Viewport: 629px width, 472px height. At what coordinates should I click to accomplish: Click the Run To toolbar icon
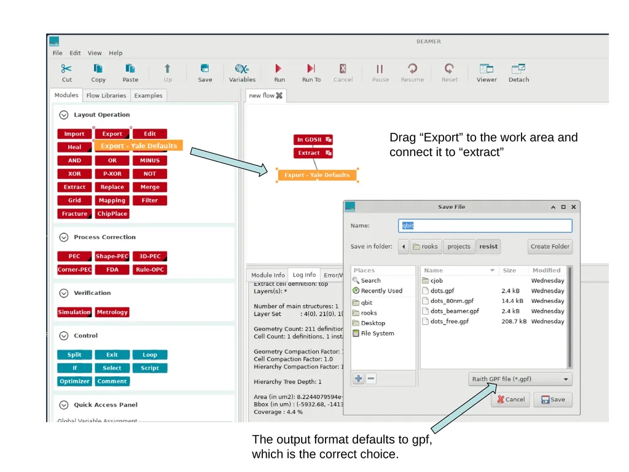click(311, 69)
